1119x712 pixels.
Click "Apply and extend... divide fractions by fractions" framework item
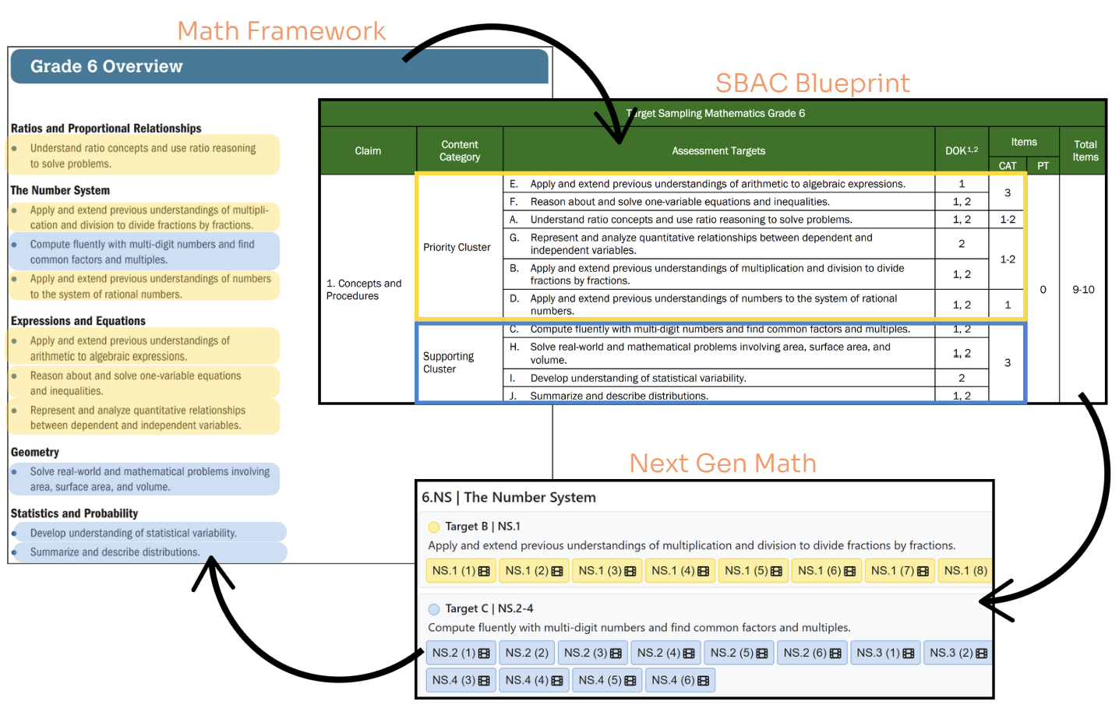coord(143,217)
